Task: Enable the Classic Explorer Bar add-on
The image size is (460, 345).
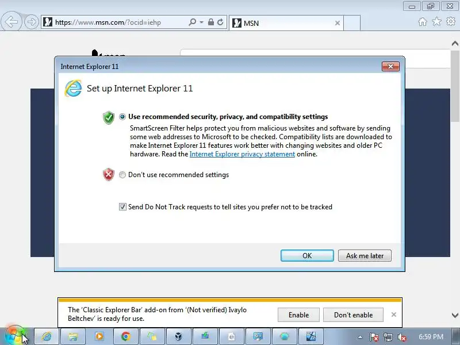Action: click(298, 315)
